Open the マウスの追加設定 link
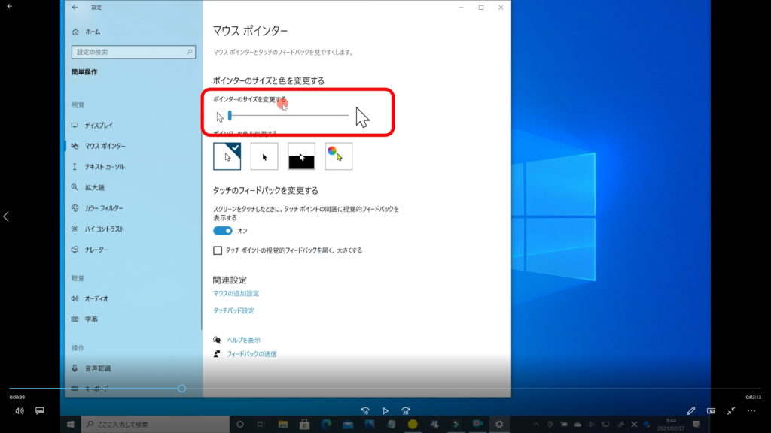This screenshot has width=771, height=433. click(236, 293)
